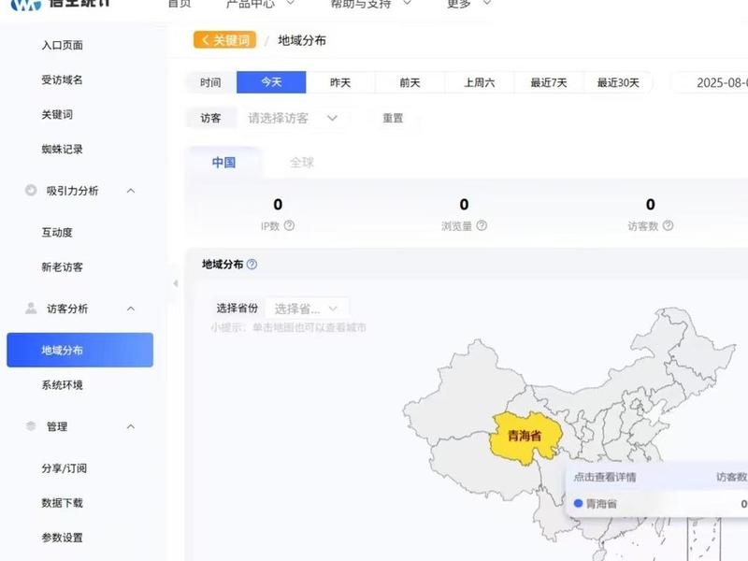Open 分享/订阅 in the sidebar

[x=64, y=468]
